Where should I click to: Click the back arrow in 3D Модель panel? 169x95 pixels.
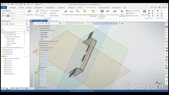pos(2,24)
